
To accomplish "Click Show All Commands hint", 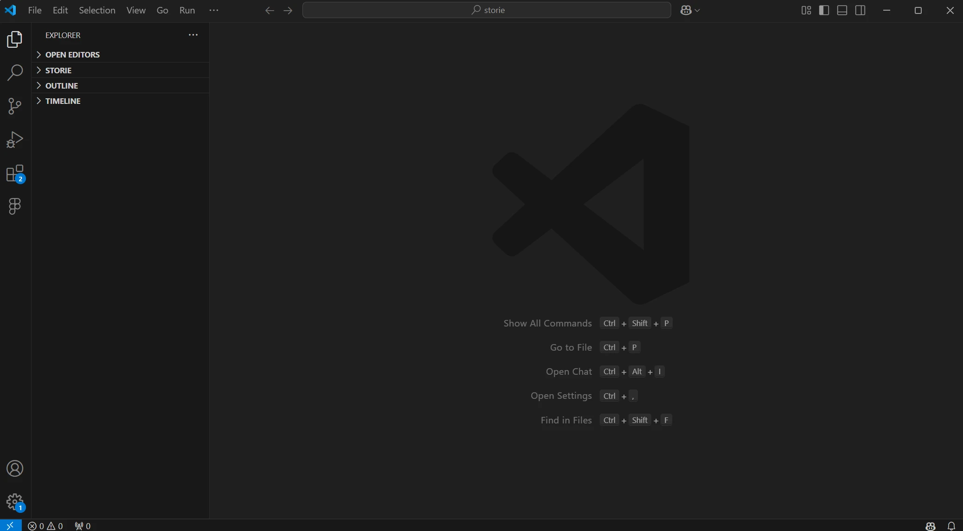I will pyautogui.click(x=547, y=323).
